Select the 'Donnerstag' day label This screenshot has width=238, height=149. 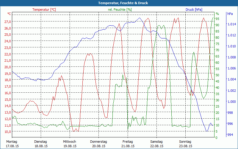click(x=98, y=142)
